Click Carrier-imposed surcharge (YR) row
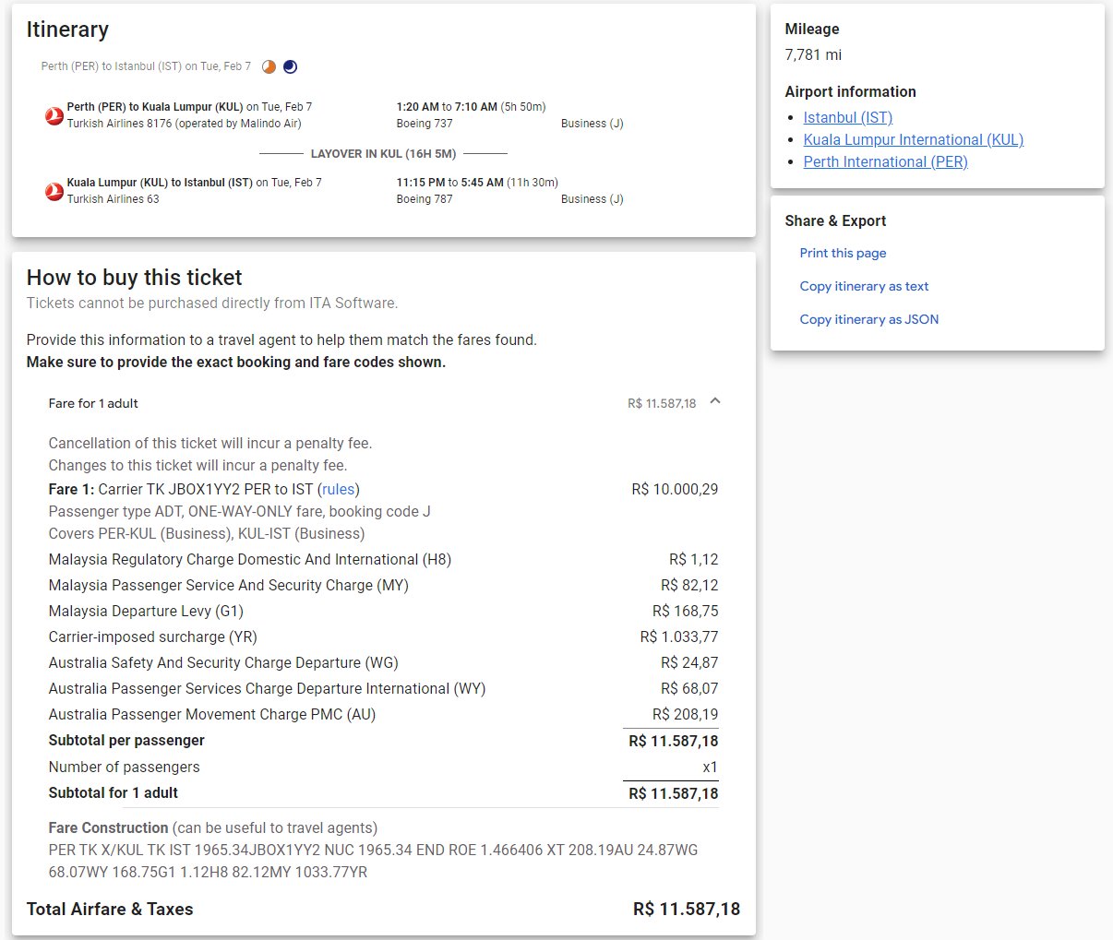Screen dimensions: 1113x940 pos(383,637)
